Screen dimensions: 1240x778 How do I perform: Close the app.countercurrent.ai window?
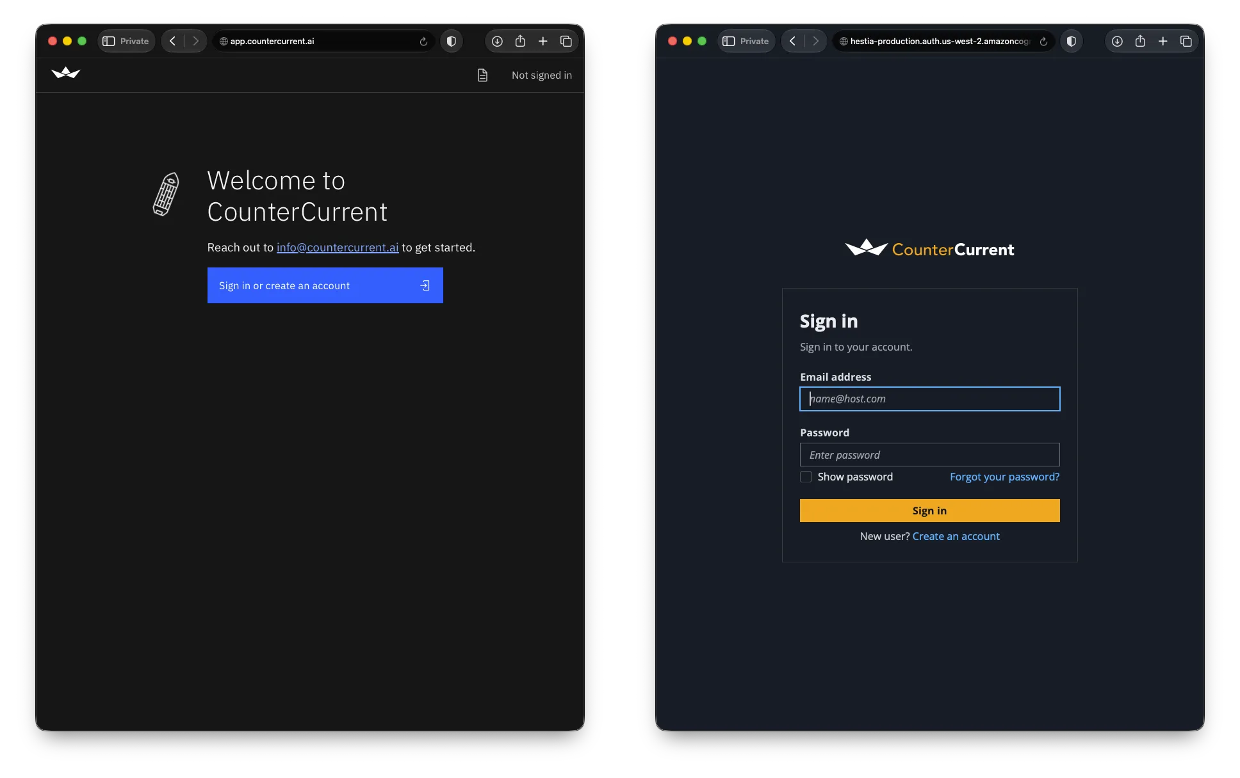click(53, 41)
